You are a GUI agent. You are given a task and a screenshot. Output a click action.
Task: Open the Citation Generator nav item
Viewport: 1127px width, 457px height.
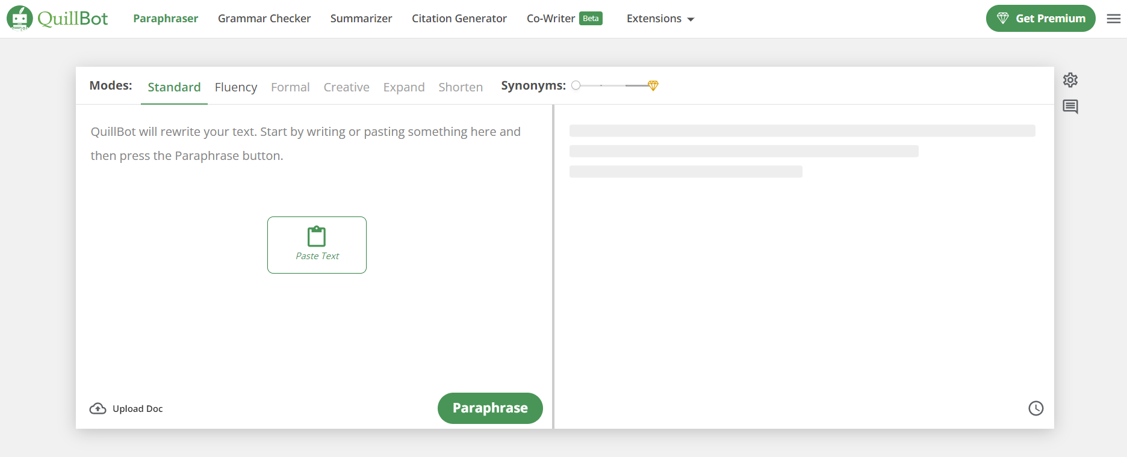pyautogui.click(x=459, y=19)
